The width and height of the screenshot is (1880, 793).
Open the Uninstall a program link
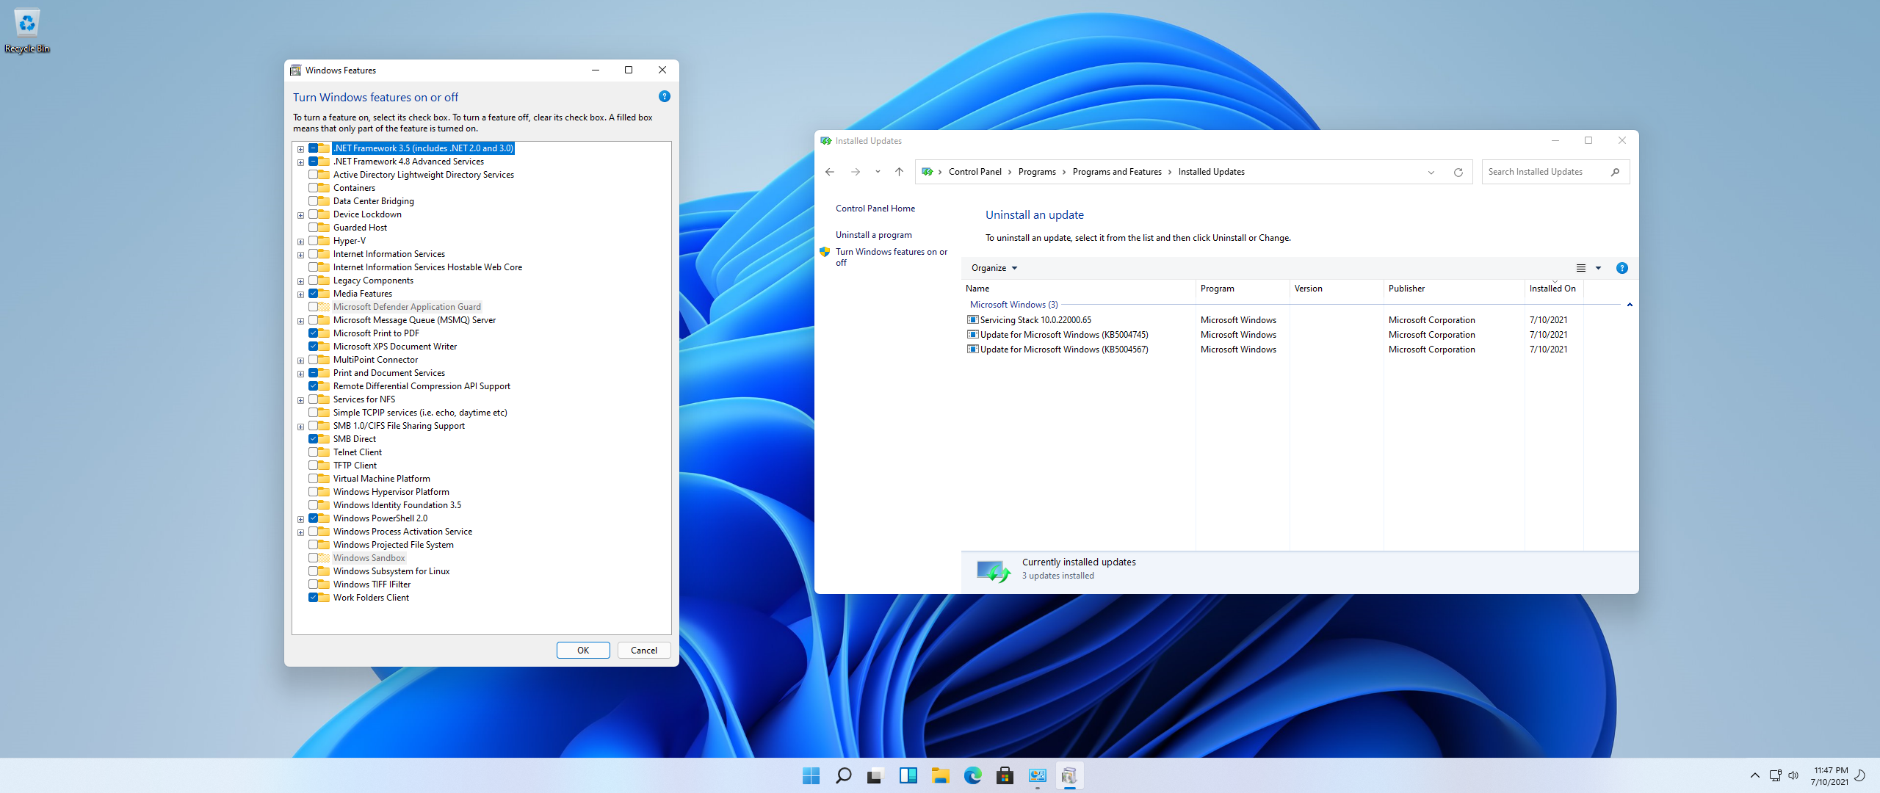(x=874, y=235)
